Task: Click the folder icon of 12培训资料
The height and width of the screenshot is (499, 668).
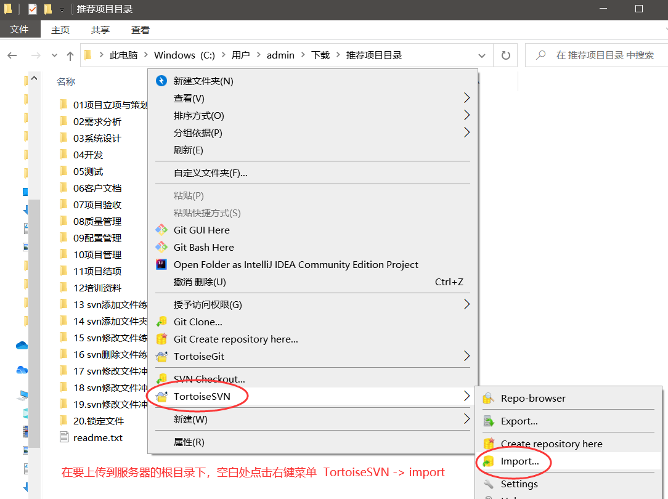Action: (63, 287)
